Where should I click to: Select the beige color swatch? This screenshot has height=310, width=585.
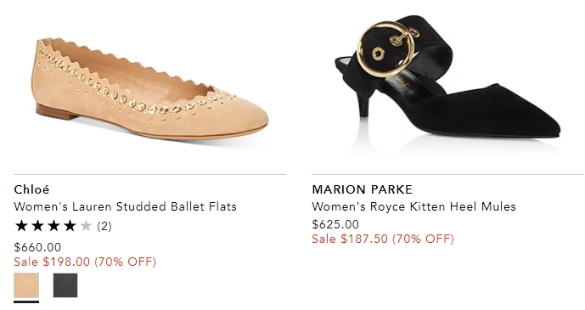pos(26,285)
